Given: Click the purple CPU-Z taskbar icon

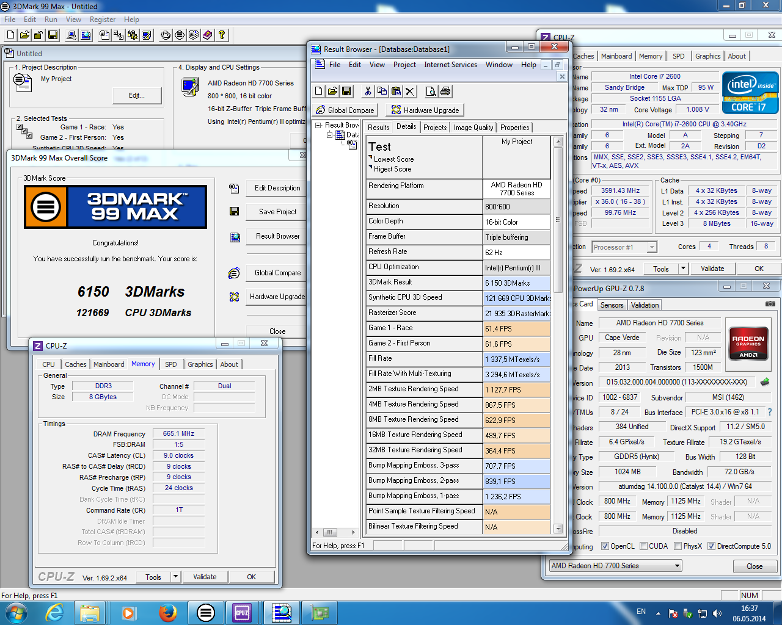Looking at the screenshot, I should click(x=242, y=612).
